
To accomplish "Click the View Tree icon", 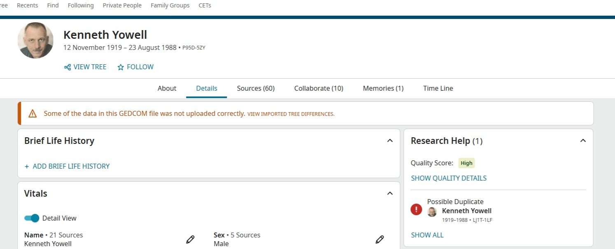I will point(68,67).
